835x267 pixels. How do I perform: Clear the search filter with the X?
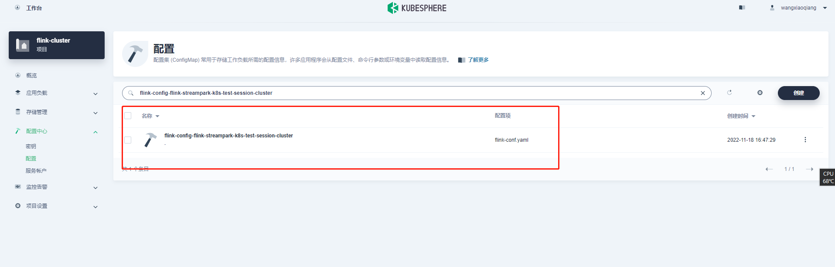(x=703, y=93)
